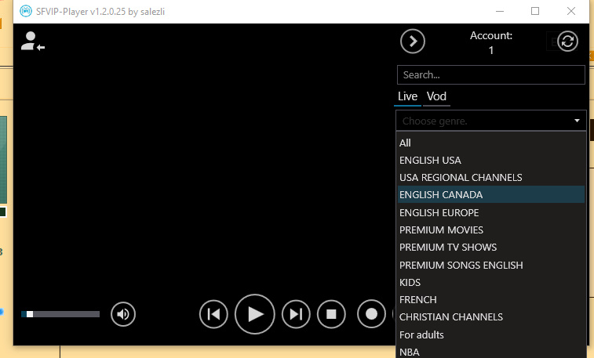Image resolution: width=594 pixels, height=358 pixels.
Task: Pick PREMIUM SONGS ENGLISH genre
Action: click(x=491, y=265)
